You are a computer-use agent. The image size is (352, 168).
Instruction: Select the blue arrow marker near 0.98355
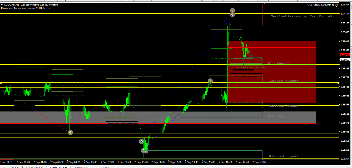[142, 141]
